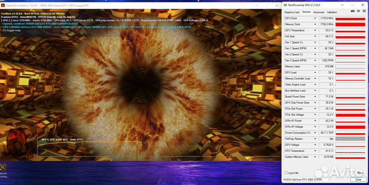Open the Video Engine Load dropdown
The width and height of the screenshot is (369, 185).
click(315, 85)
